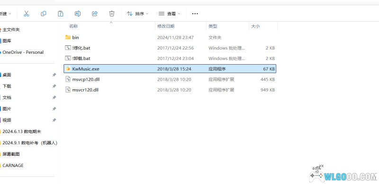Open the 2024.6.13 数电期末 folder

[x=22, y=132]
